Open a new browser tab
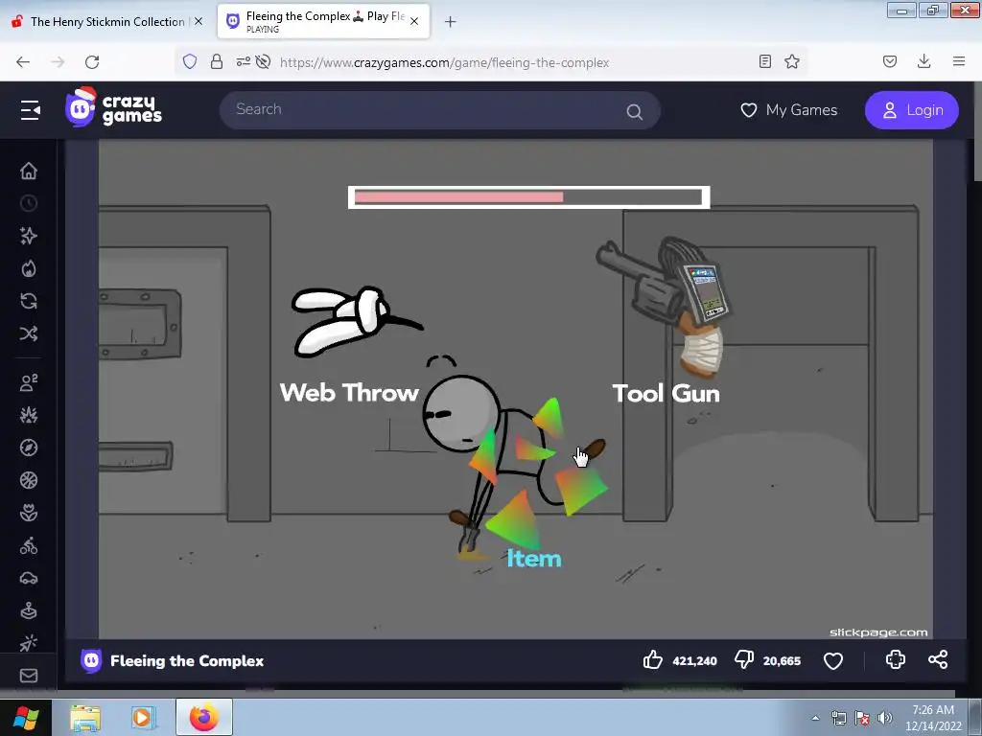982x736 pixels. point(450,22)
